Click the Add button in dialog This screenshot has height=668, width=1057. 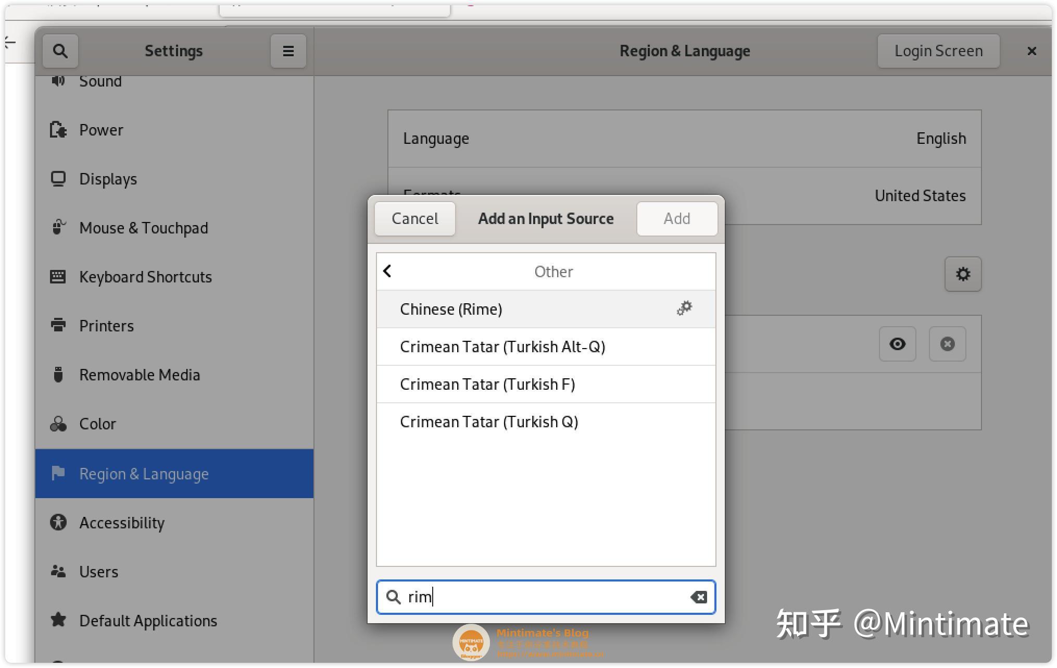click(x=676, y=219)
